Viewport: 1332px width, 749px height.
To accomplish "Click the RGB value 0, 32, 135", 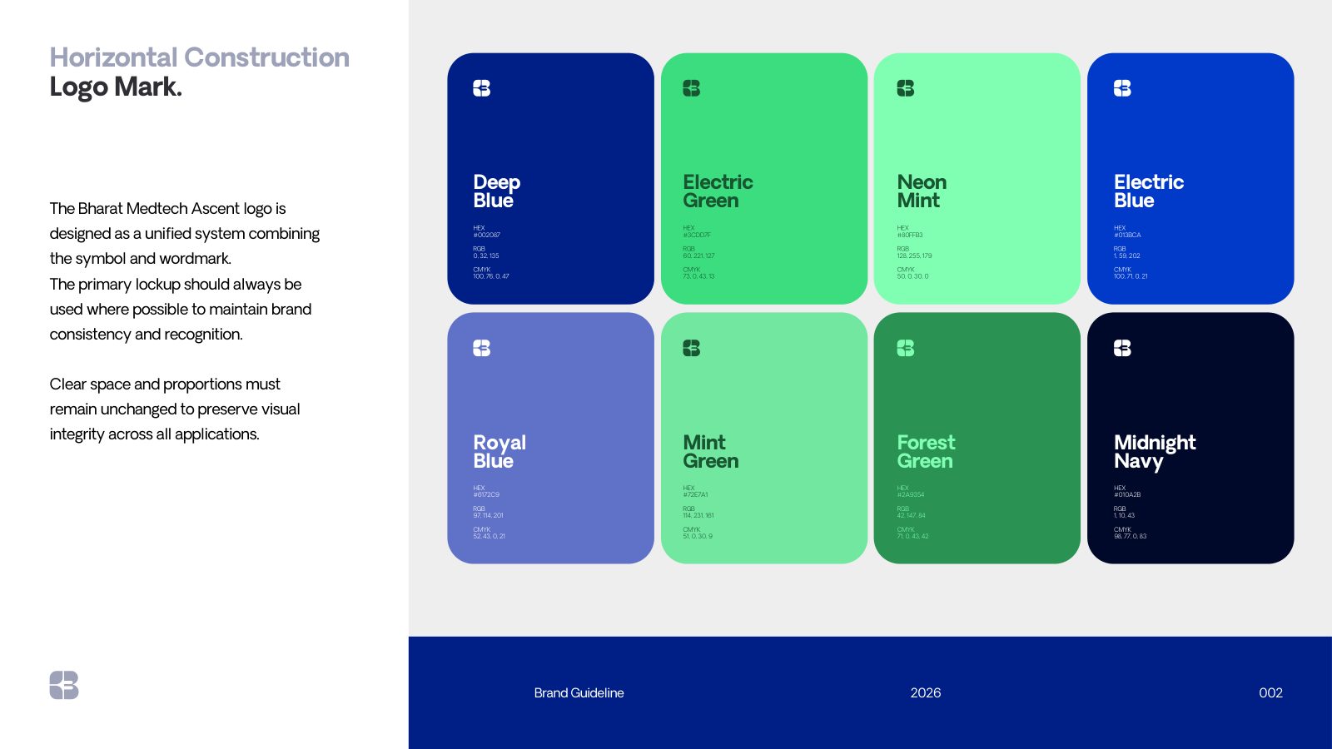I will [x=486, y=256].
